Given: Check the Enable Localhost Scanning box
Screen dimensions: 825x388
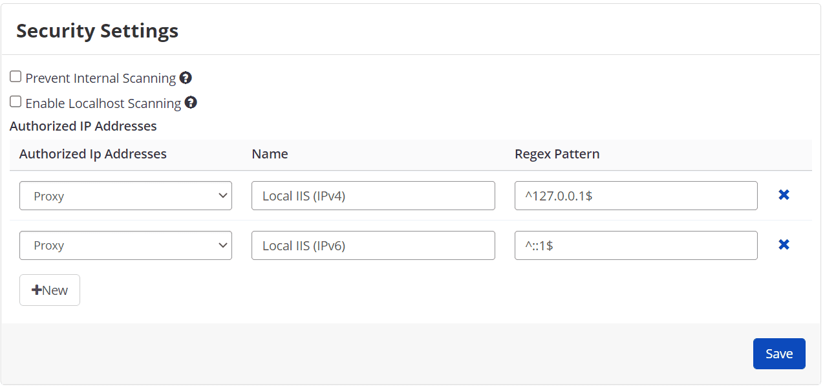Looking at the screenshot, I should coord(15,101).
